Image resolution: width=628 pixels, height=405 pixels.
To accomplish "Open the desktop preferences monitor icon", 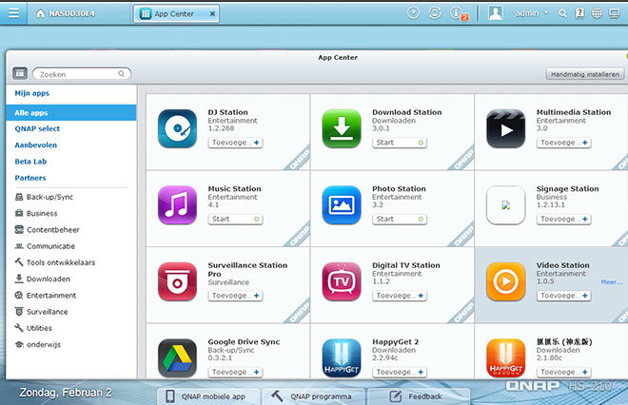I will [614, 13].
